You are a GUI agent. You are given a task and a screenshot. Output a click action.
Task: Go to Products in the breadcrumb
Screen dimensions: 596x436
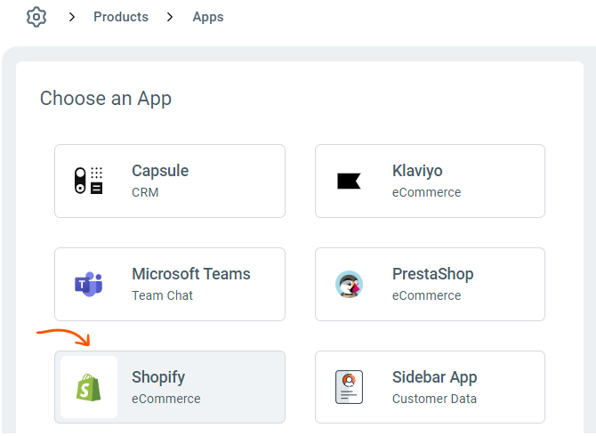121,17
